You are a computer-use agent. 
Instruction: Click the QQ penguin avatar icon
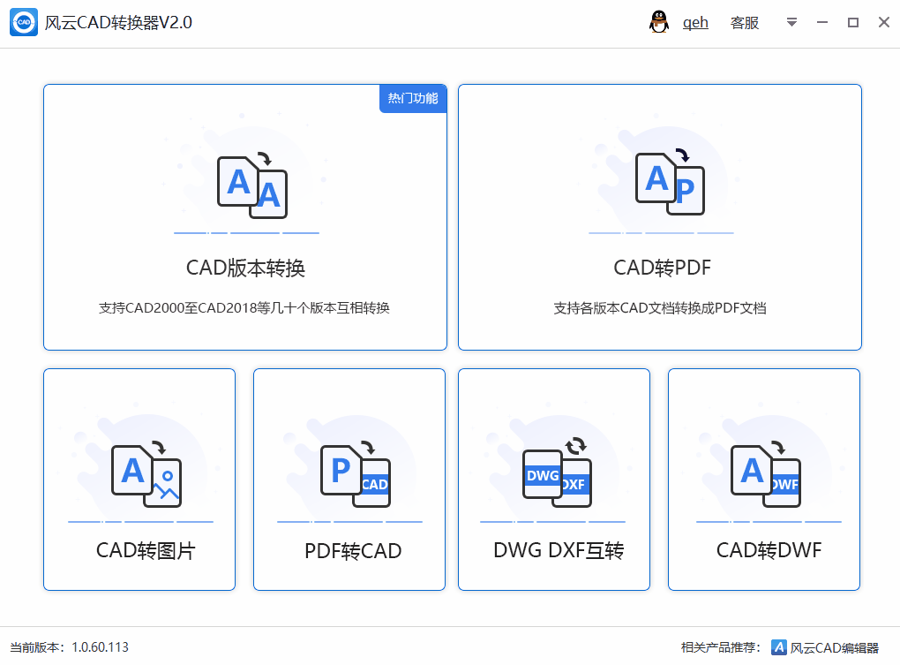pos(659,23)
